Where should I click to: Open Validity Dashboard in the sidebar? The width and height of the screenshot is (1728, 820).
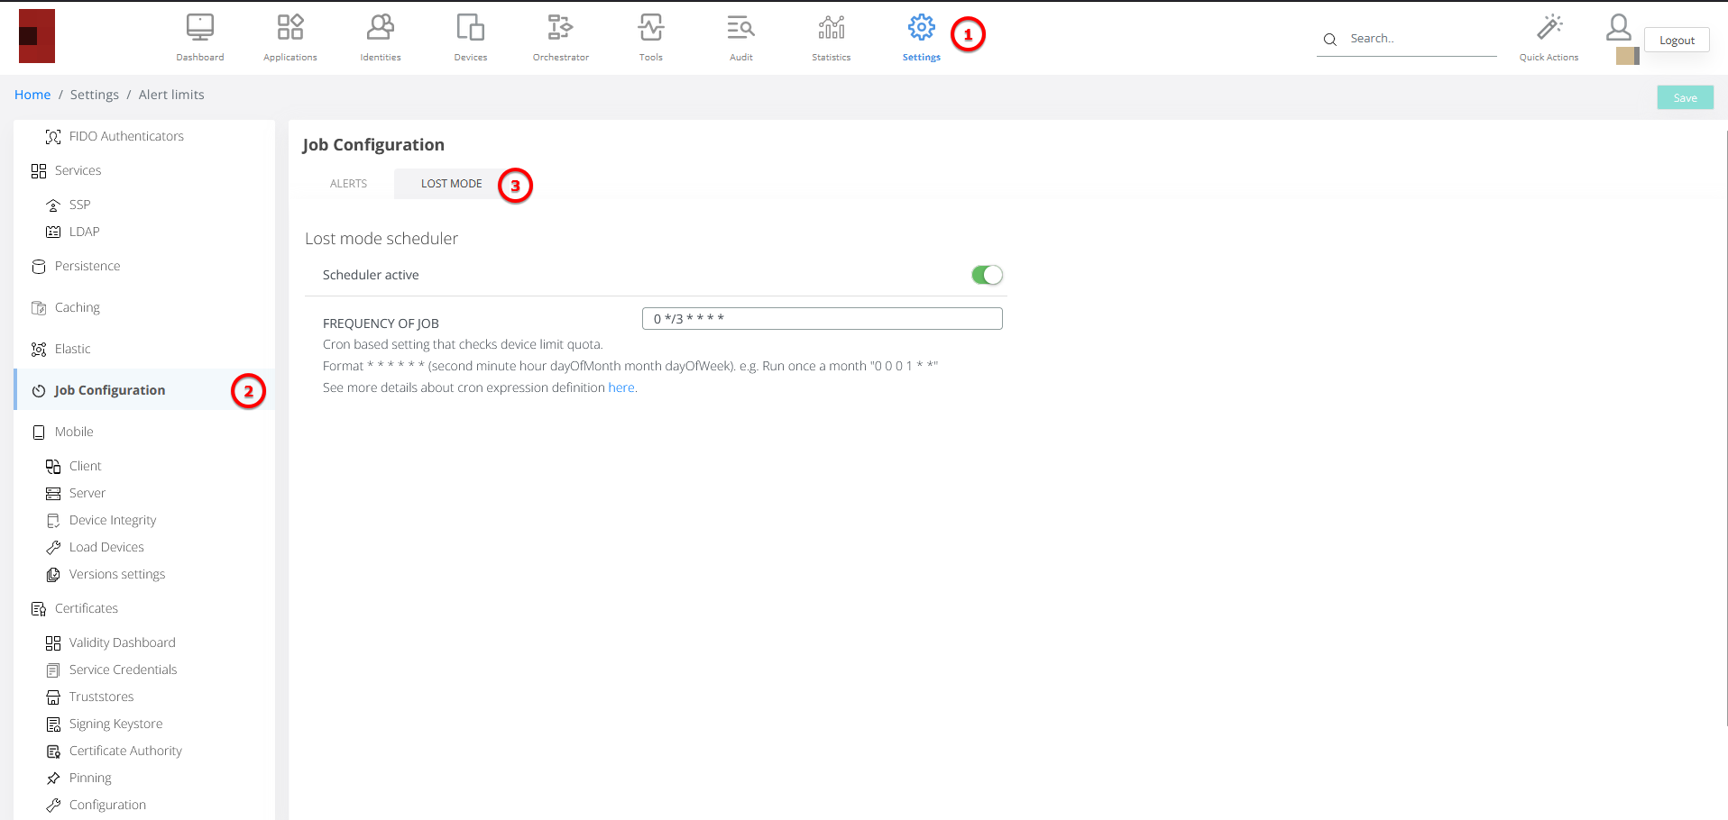click(122, 642)
